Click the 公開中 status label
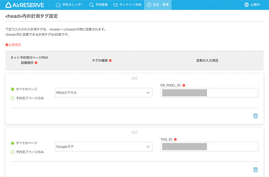The width and height of the screenshot is (269, 177). click(255, 5)
